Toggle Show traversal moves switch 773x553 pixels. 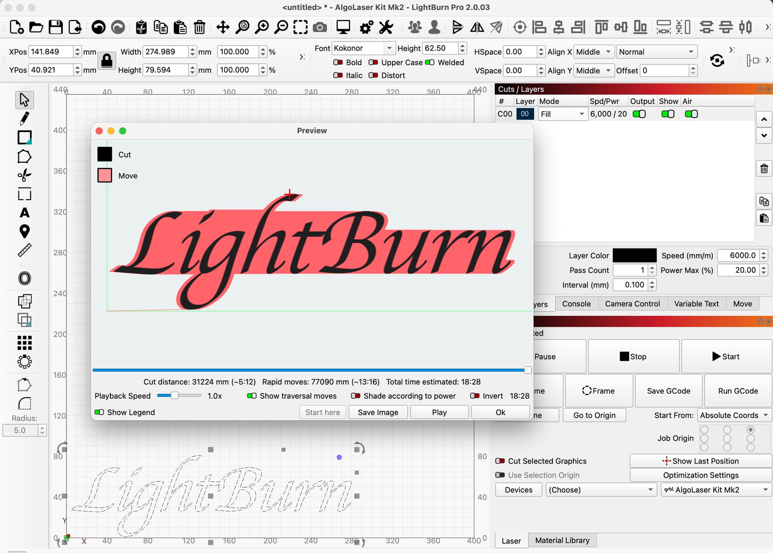252,396
